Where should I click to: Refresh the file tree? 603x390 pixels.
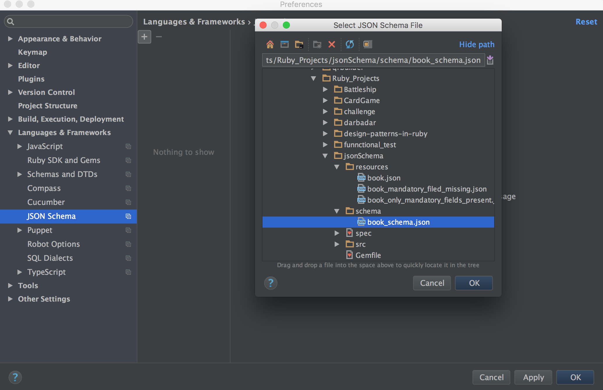coord(350,44)
